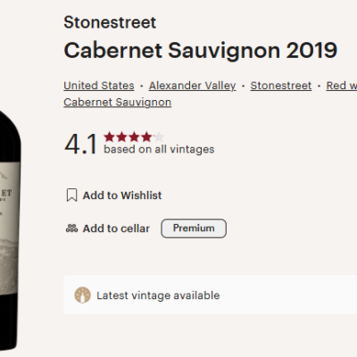Click the bottle icon in the Latest vintage banner
The image size is (357, 357).
coord(82,295)
